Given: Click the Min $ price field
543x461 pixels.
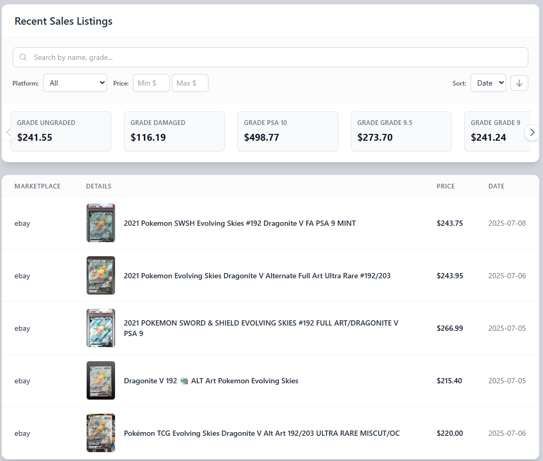Looking at the screenshot, I should [x=151, y=83].
